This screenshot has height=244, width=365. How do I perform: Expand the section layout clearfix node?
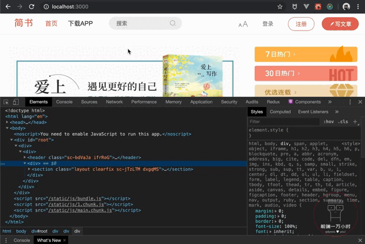[29, 169]
